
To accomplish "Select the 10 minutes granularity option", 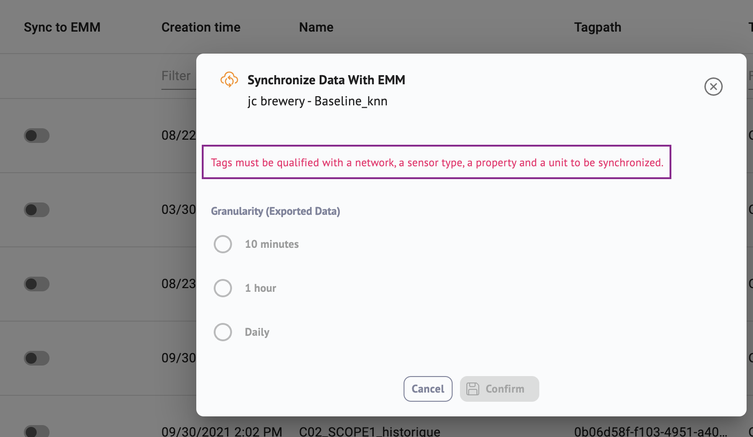I will click(x=223, y=244).
